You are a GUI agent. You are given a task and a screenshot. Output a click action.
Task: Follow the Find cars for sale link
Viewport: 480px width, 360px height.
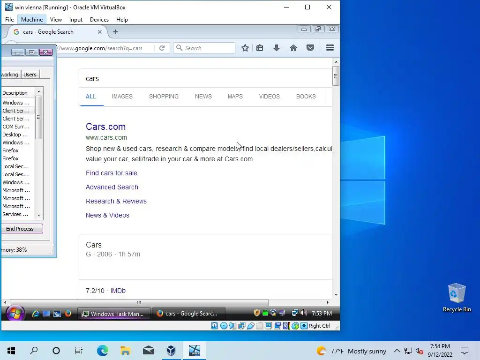[x=112, y=173]
